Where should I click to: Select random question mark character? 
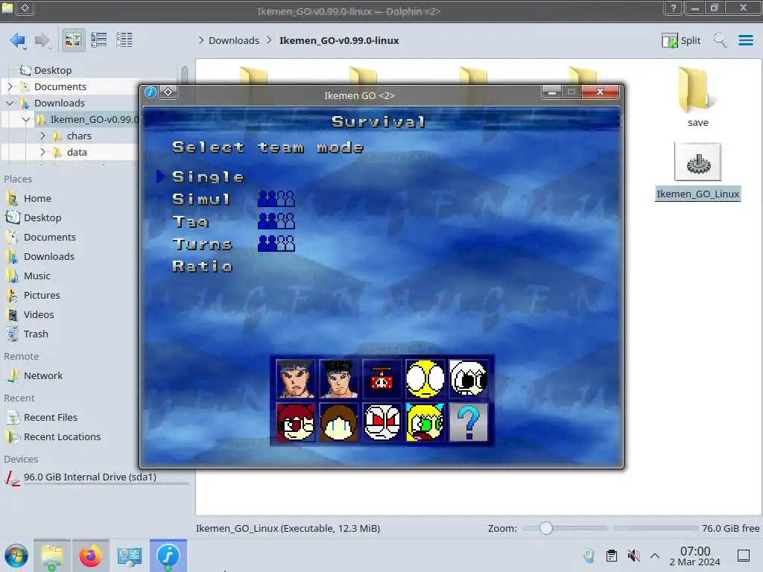tap(469, 422)
